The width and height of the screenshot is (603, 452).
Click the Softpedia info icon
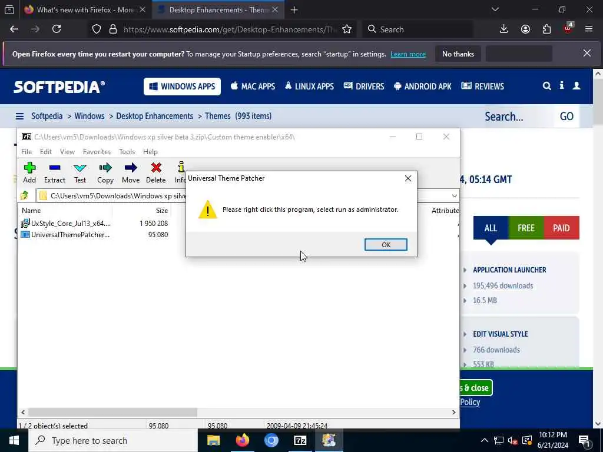pyautogui.click(x=561, y=86)
